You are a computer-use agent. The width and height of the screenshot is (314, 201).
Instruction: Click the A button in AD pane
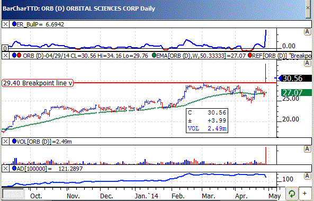[307, 176]
